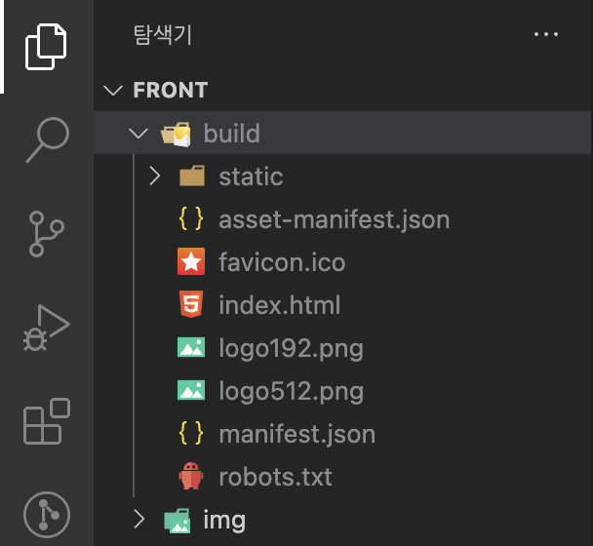Expand the img folder chevron
This screenshot has width=593, height=546.
[x=139, y=519]
